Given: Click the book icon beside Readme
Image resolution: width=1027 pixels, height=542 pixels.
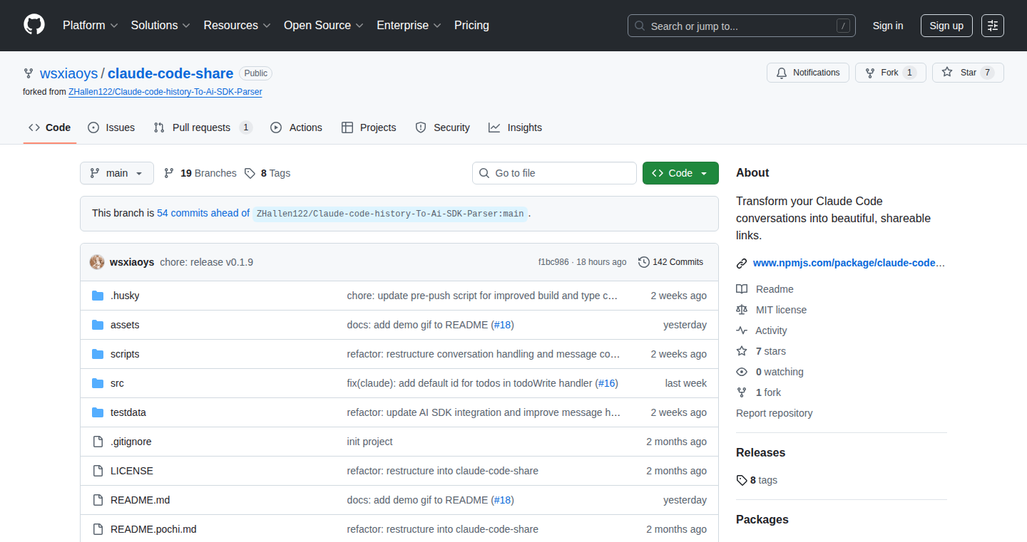Looking at the screenshot, I should pos(742,289).
